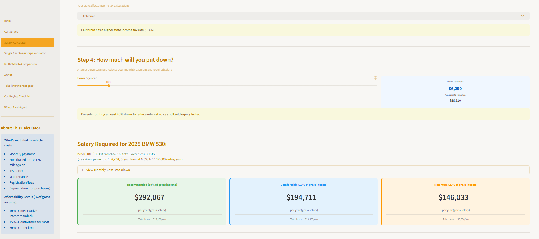Screen dimensions: 539x239
Task: Open Single Car Ownership Calculator
Action: click(x=25, y=53)
